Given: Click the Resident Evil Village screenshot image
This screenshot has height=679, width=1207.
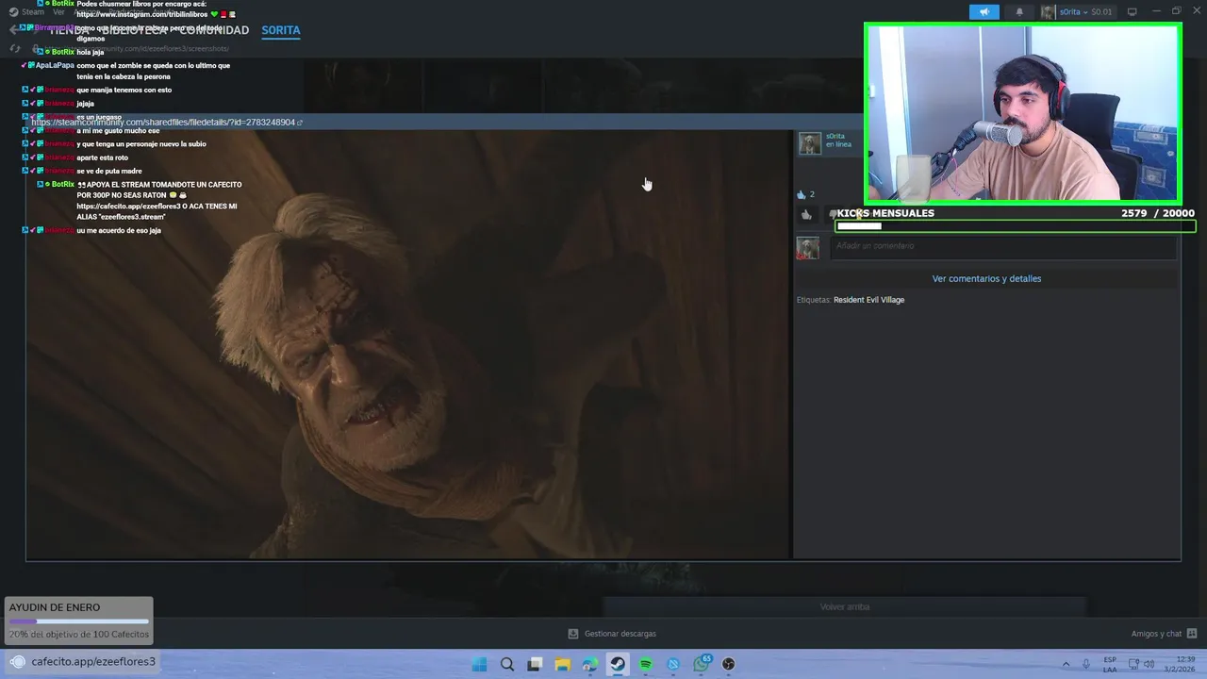Looking at the screenshot, I should coord(408,344).
